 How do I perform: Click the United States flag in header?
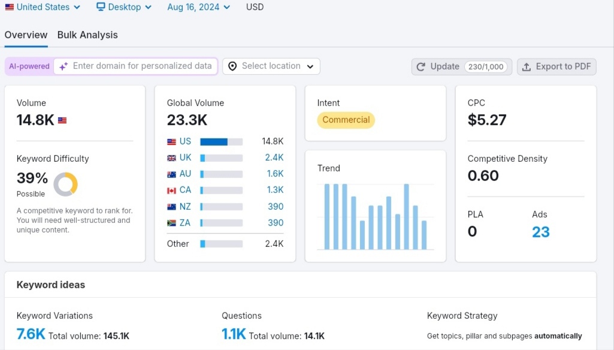click(x=10, y=7)
